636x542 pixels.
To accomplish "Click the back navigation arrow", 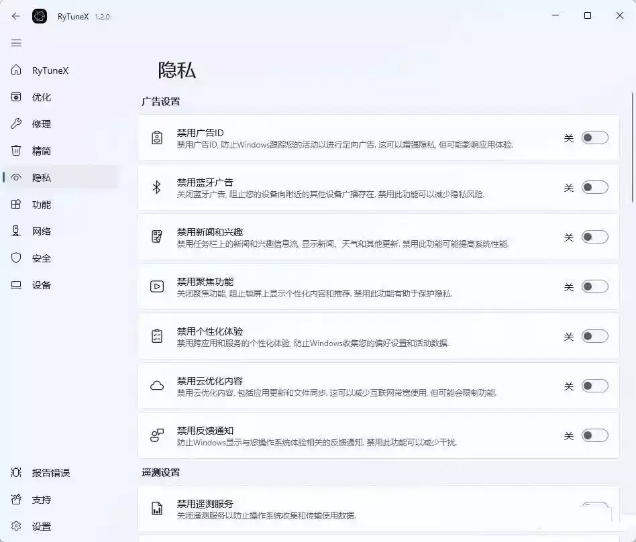I will (x=15, y=15).
